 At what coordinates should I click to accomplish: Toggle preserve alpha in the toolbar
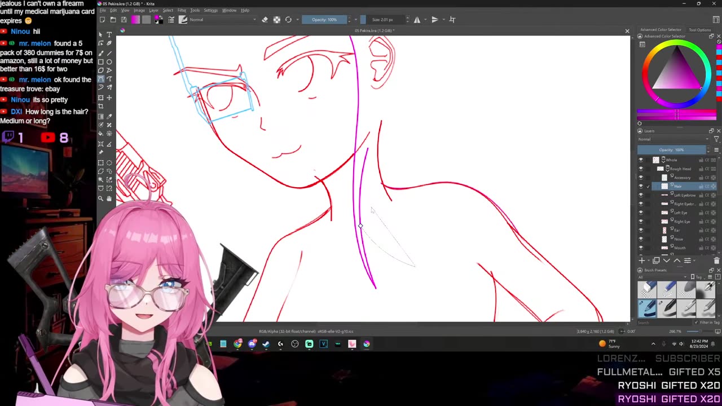point(276,20)
